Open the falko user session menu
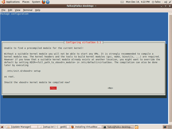The image size is (172, 129). pos(156,2)
